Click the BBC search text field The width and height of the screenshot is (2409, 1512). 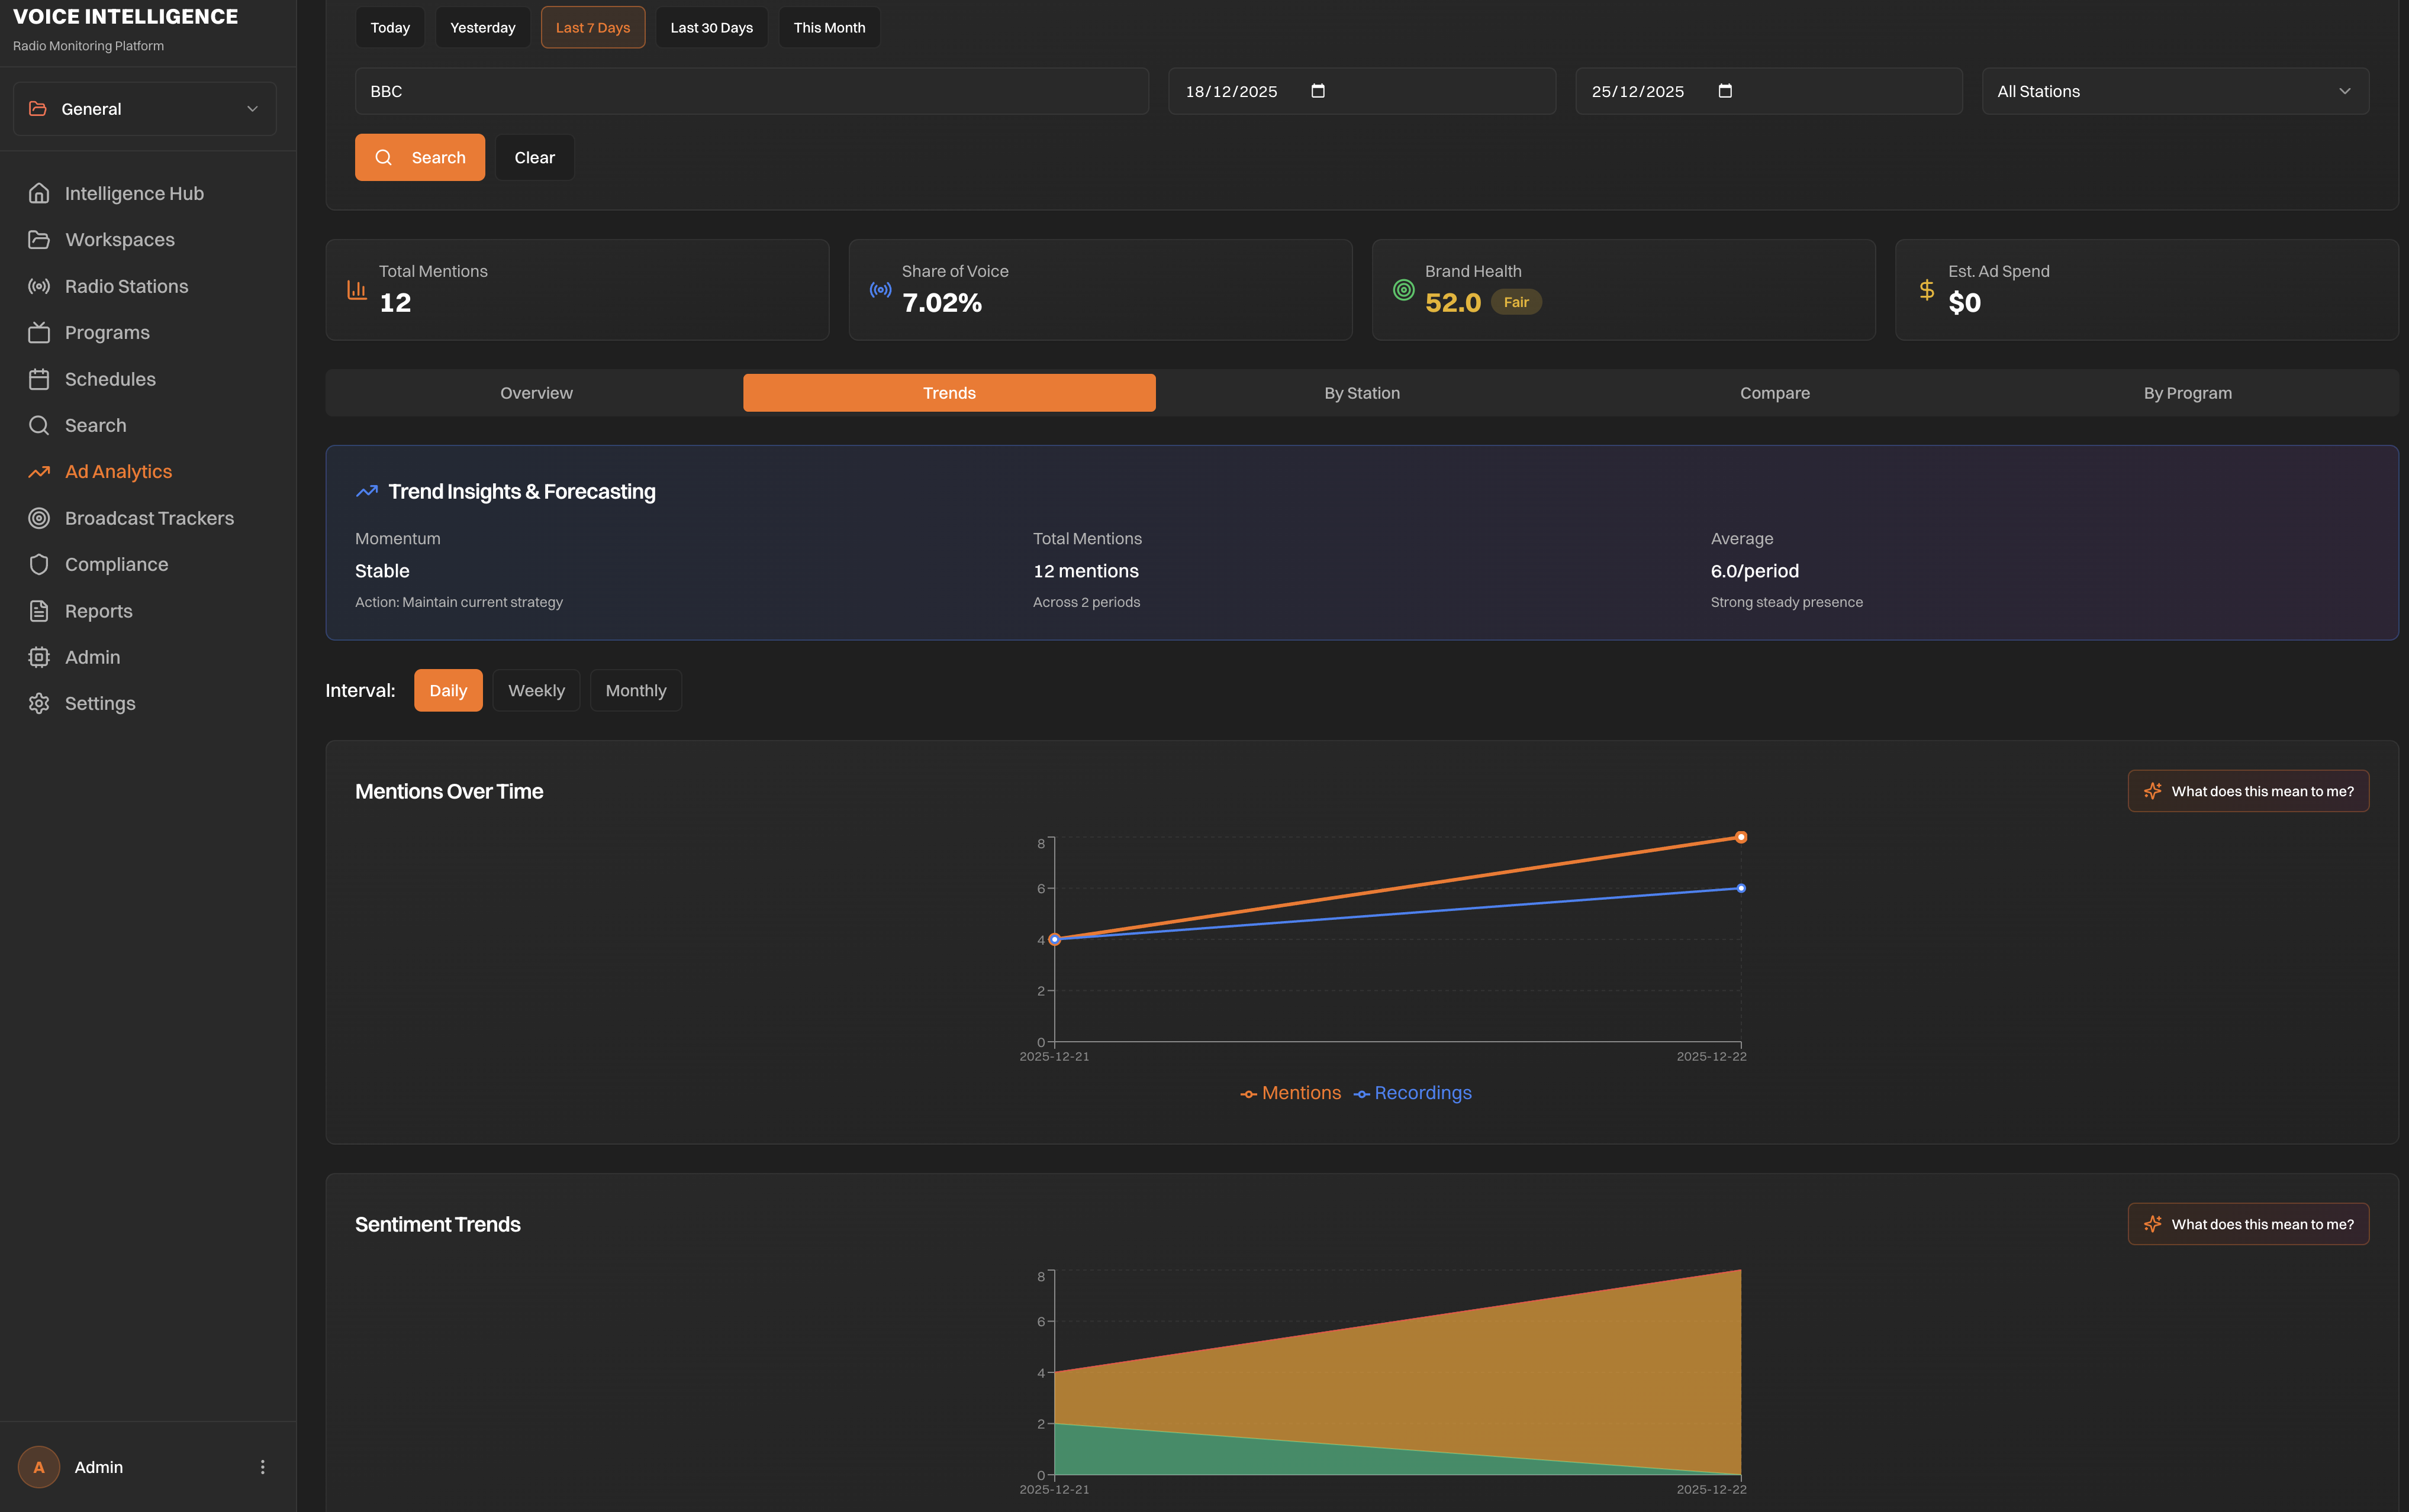(x=751, y=91)
